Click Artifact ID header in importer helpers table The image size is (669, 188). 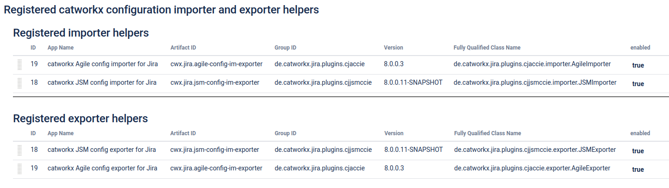[x=183, y=48]
